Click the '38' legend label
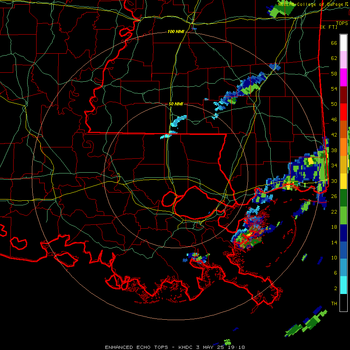This screenshot has height=350, width=350. coord(334,150)
